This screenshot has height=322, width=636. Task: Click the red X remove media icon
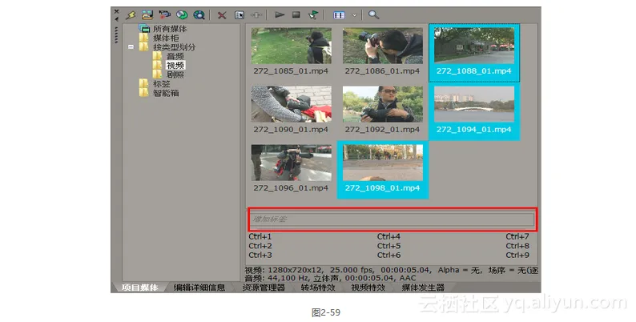(x=222, y=15)
